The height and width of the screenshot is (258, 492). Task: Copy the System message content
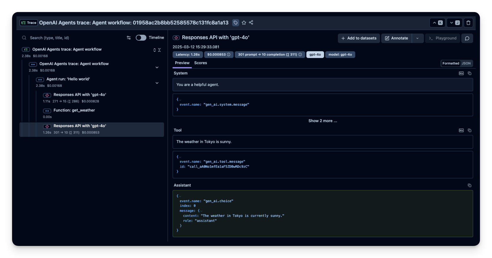[x=470, y=73]
